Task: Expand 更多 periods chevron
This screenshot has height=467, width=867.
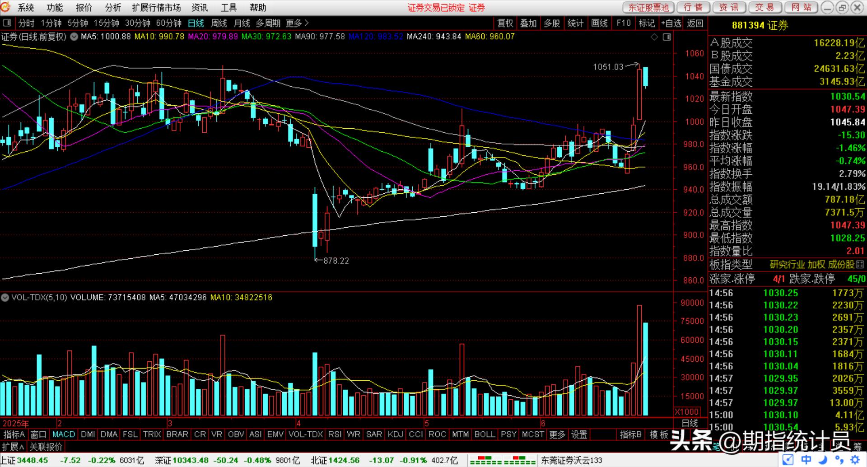Action: [297, 23]
